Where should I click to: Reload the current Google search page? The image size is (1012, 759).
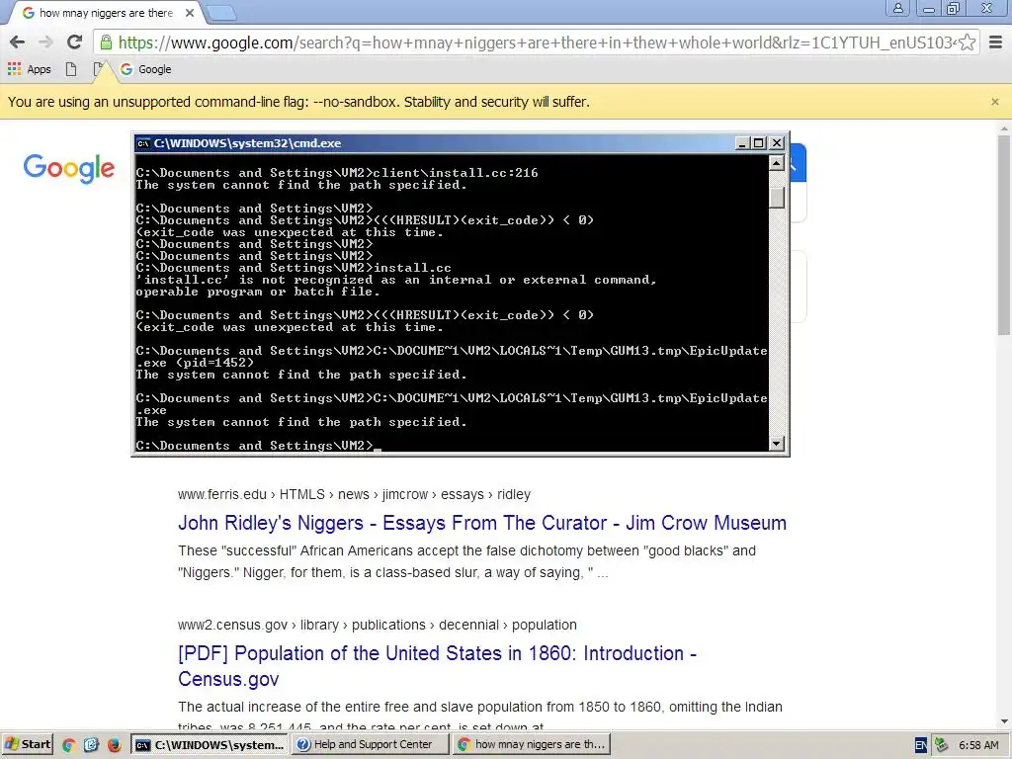pyautogui.click(x=75, y=42)
